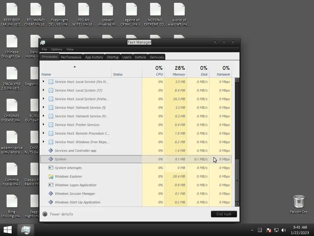Select the Chinese Drought Game desktop file

[12, 47]
